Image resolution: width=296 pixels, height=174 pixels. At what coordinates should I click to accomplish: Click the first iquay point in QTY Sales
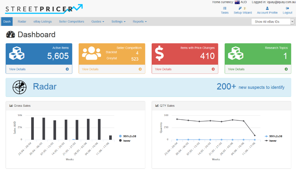(177, 119)
